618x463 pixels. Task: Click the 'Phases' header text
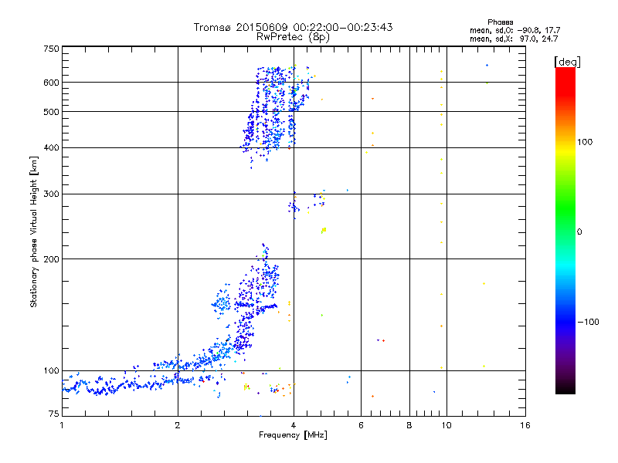point(500,22)
